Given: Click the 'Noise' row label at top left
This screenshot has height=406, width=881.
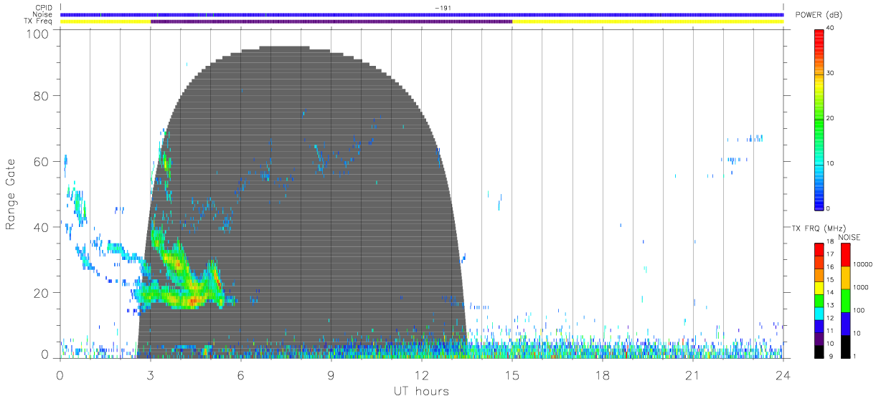Looking at the screenshot, I should coord(42,14).
